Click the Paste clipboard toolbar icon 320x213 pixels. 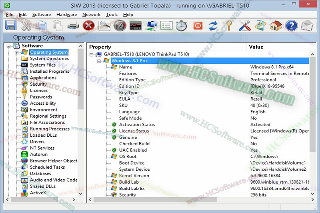tap(57, 26)
